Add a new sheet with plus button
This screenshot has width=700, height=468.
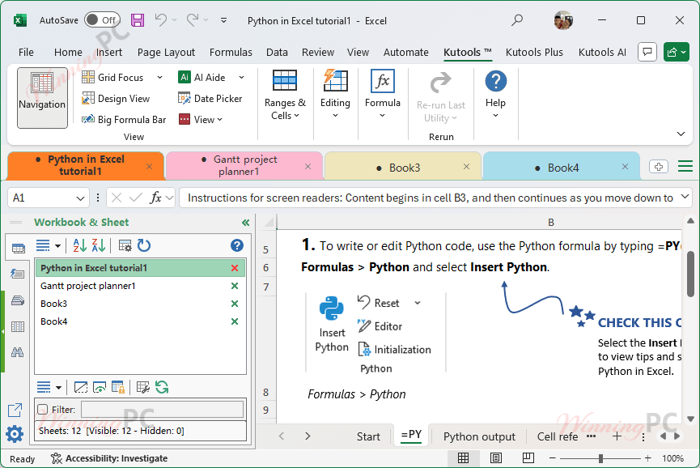[617, 436]
